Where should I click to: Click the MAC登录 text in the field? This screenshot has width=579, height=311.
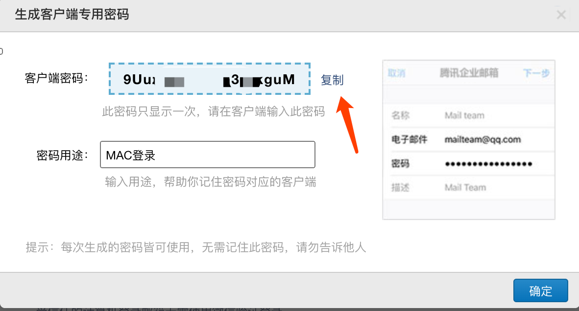[x=130, y=155]
